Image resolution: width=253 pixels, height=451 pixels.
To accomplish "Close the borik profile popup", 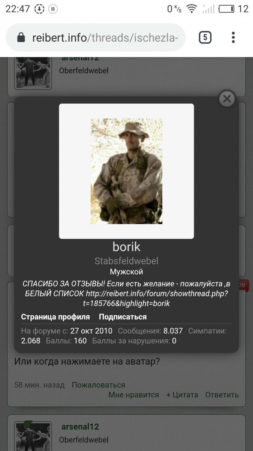I will pos(227,99).
